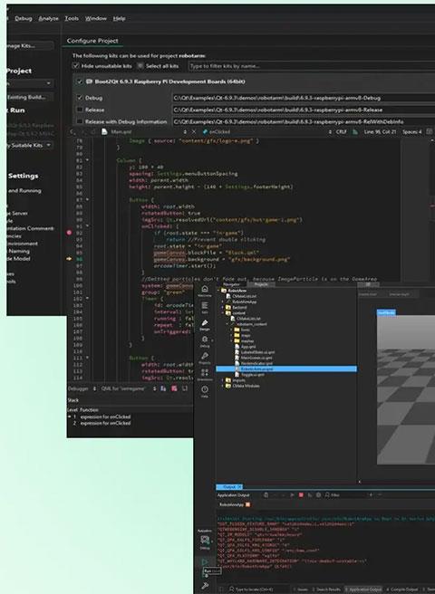Screen dimensions: 435x594
Task: Expand the CMake Modules node
Action: pyautogui.click(x=223, y=386)
